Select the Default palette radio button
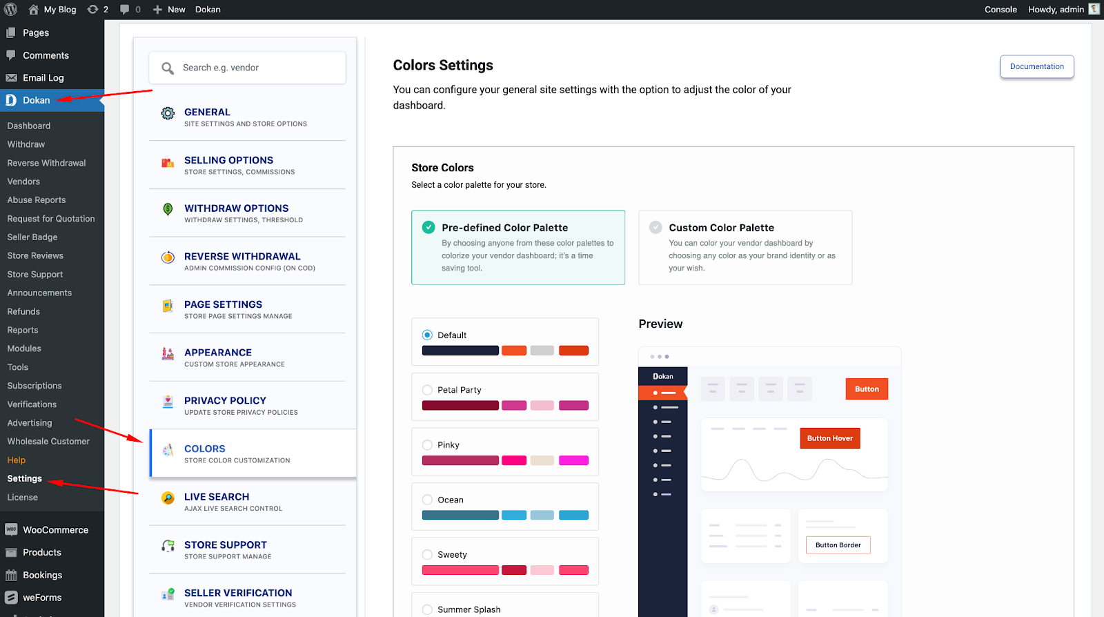 click(427, 335)
